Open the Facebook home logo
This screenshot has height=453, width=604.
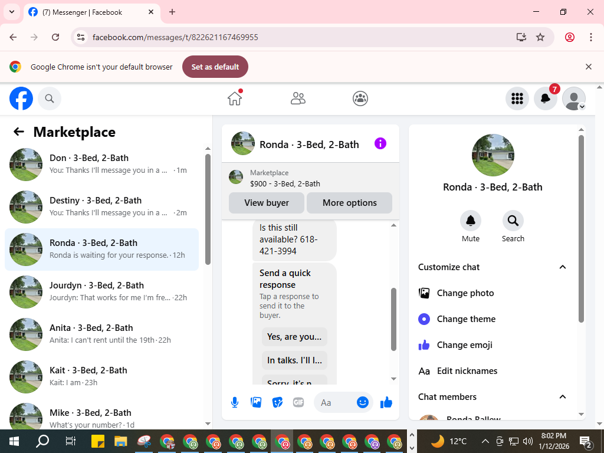point(21,99)
